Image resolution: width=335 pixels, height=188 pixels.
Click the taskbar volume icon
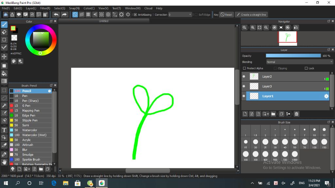pyautogui.click(x=284, y=183)
